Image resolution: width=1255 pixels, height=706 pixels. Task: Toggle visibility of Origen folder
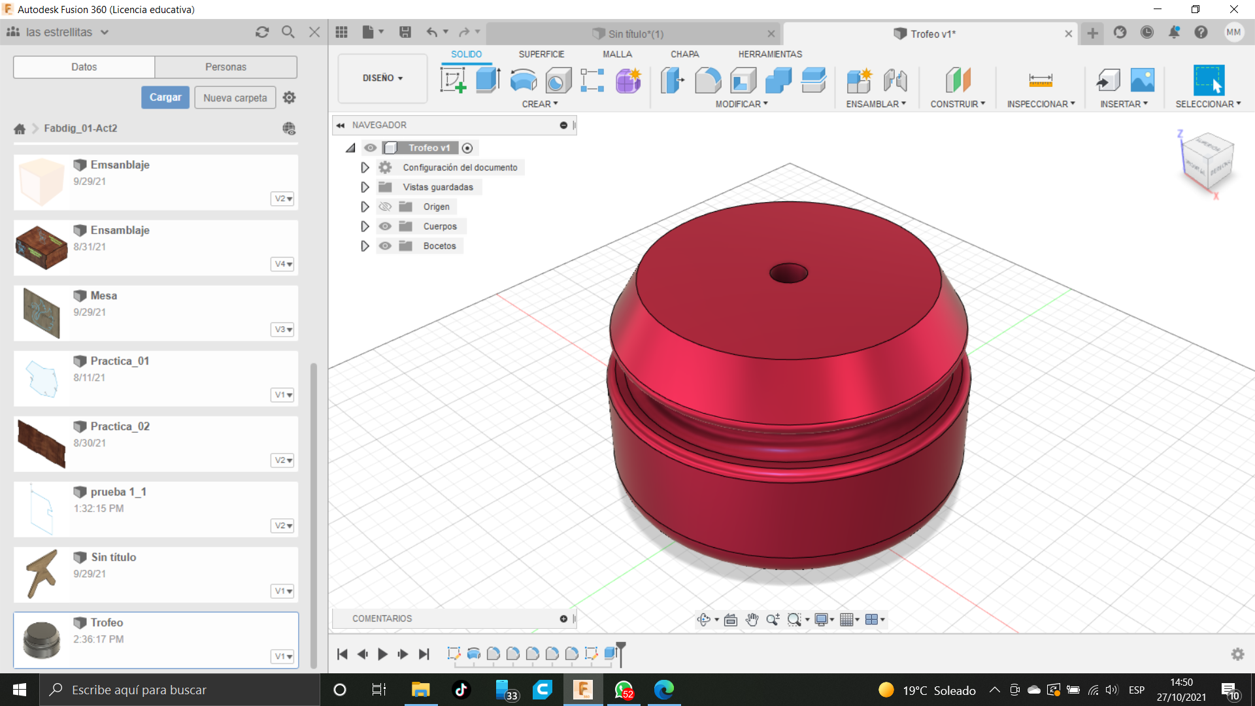point(385,207)
